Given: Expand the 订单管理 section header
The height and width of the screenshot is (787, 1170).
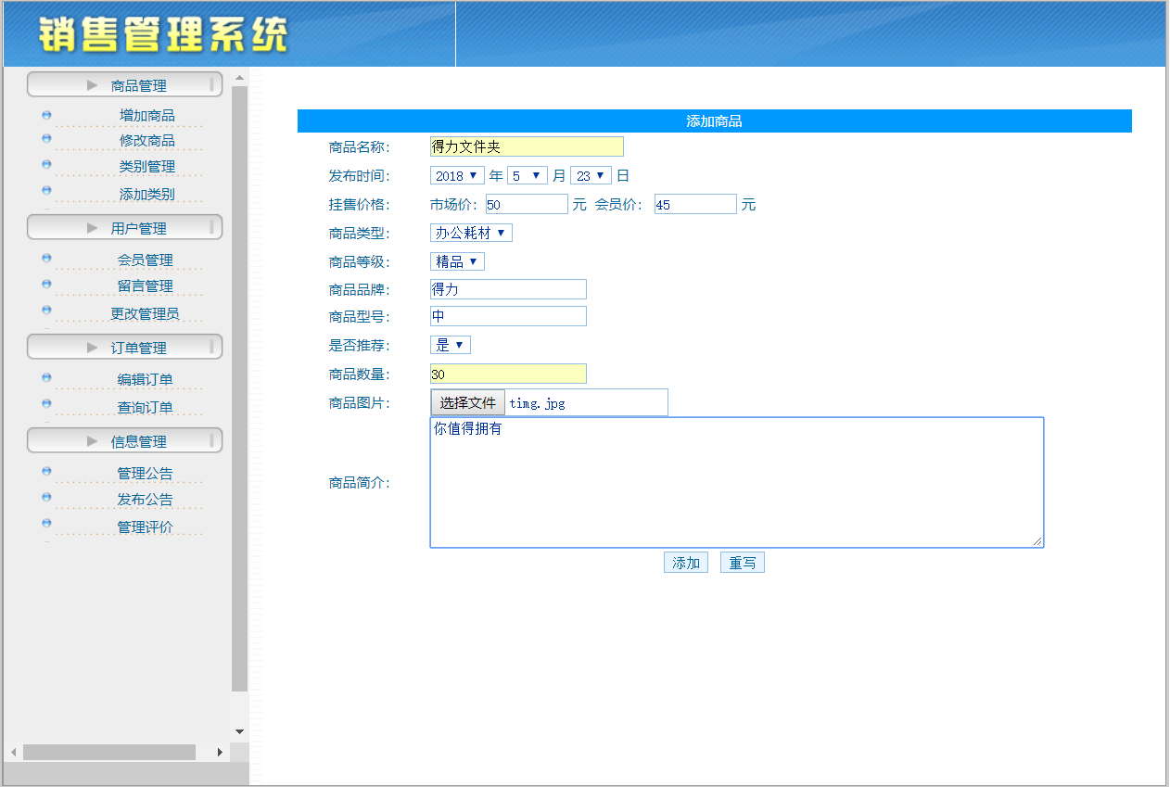Looking at the screenshot, I should click(125, 348).
